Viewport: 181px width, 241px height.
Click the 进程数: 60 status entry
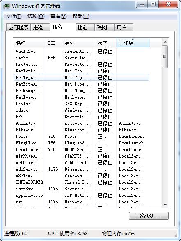(16, 234)
